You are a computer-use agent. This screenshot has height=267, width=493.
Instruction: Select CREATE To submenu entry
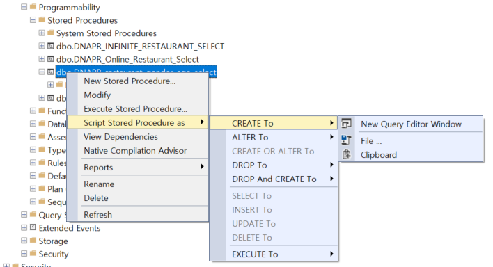tap(274, 123)
